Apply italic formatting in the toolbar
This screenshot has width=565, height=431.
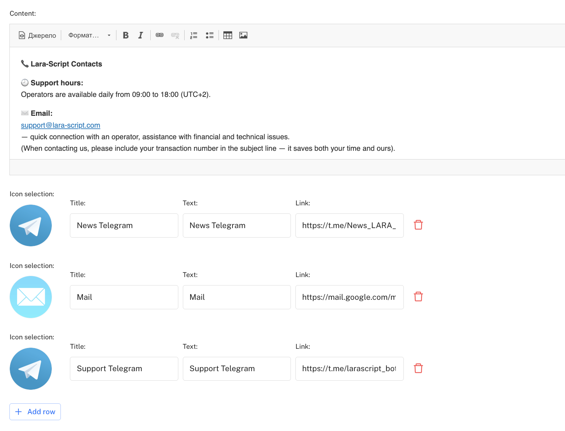click(x=141, y=35)
